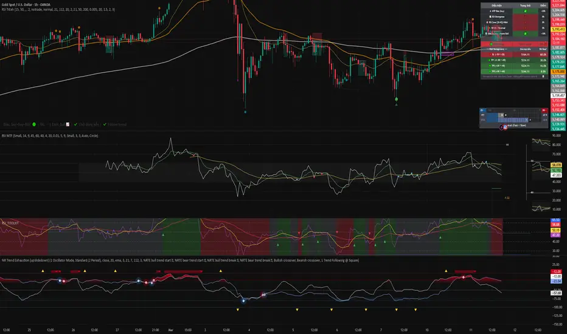Select the %R Trend Exhaustion indicator legend
The image size is (567, 334).
180,260
